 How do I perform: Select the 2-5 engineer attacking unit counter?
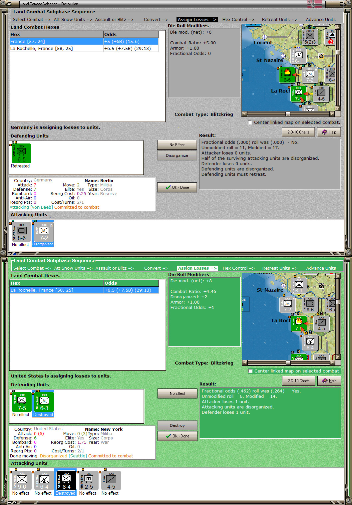pyautogui.click(x=89, y=480)
